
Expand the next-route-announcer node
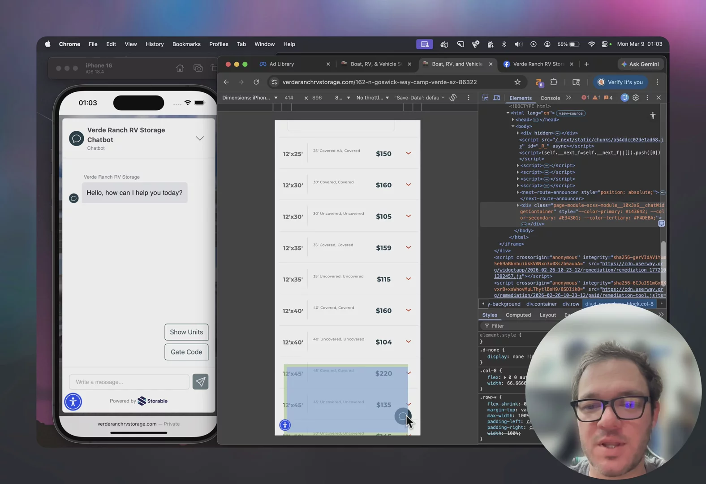(x=518, y=192)
